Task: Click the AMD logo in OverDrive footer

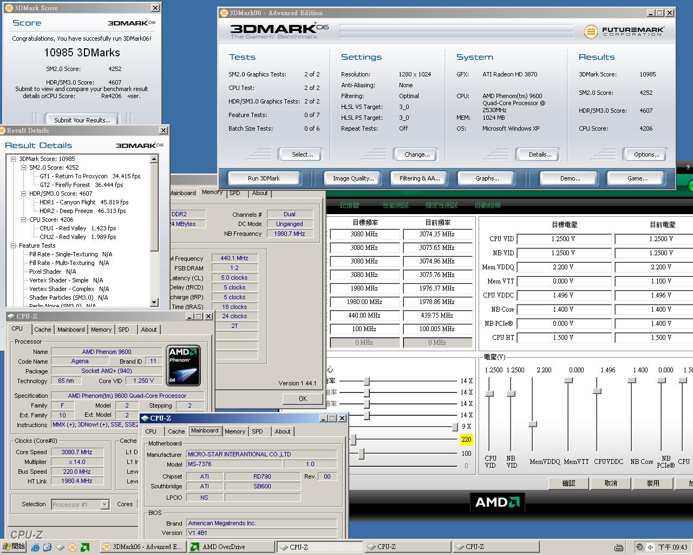Action: coord(497,502)
